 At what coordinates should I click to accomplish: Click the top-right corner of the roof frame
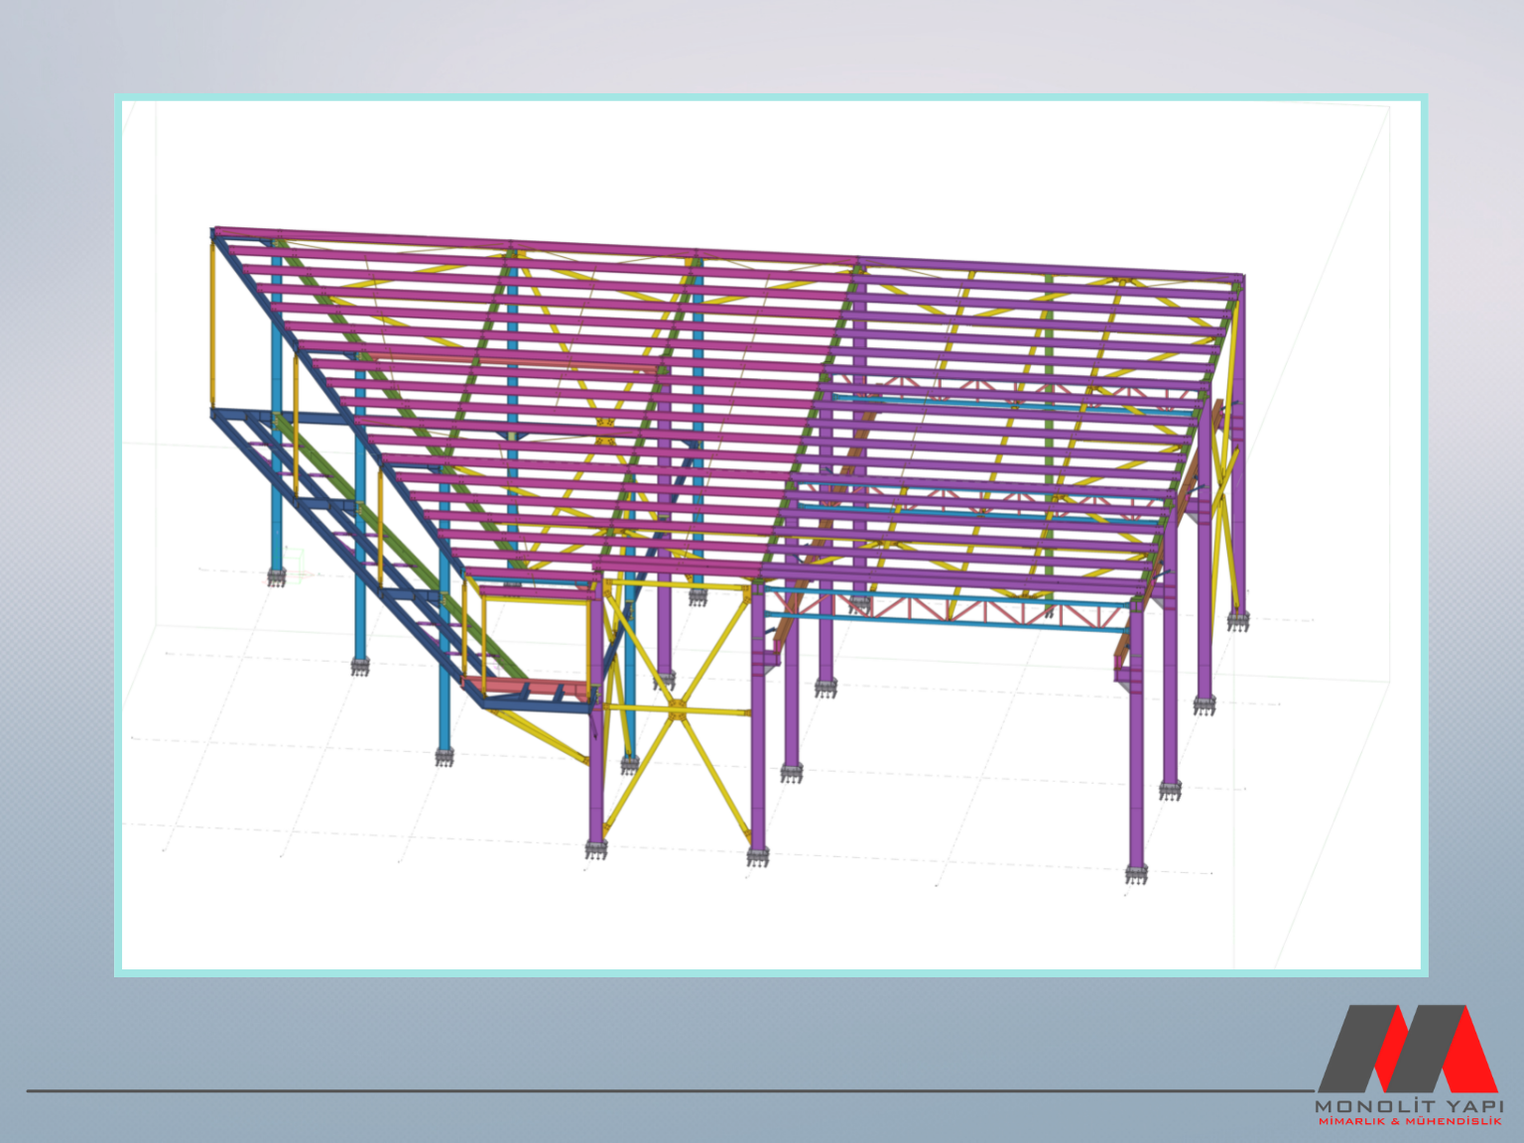pyautogui.click(x=1240, y=278)
